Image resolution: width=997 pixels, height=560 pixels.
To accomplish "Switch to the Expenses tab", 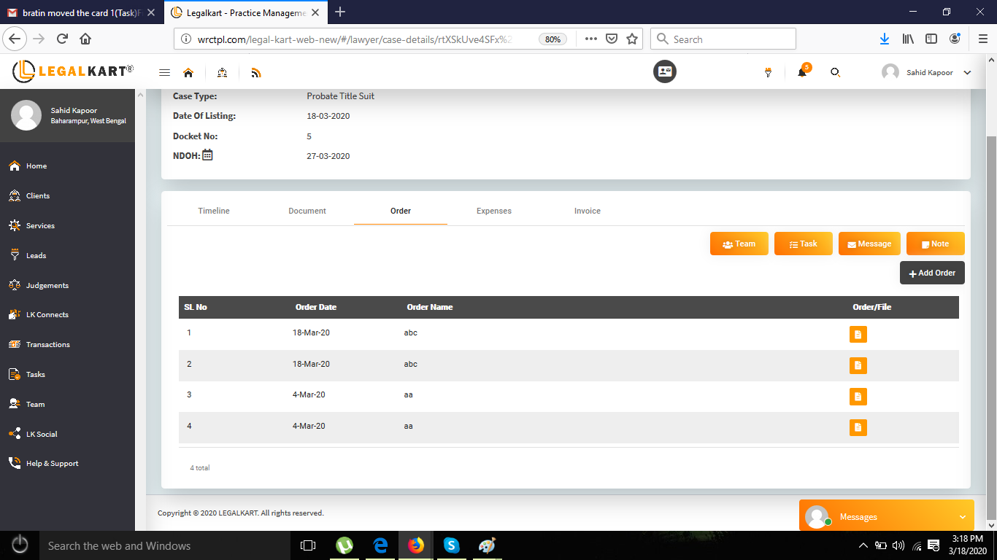I will pos(493,211).
